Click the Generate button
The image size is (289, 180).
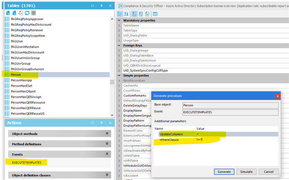coord(224,172)
